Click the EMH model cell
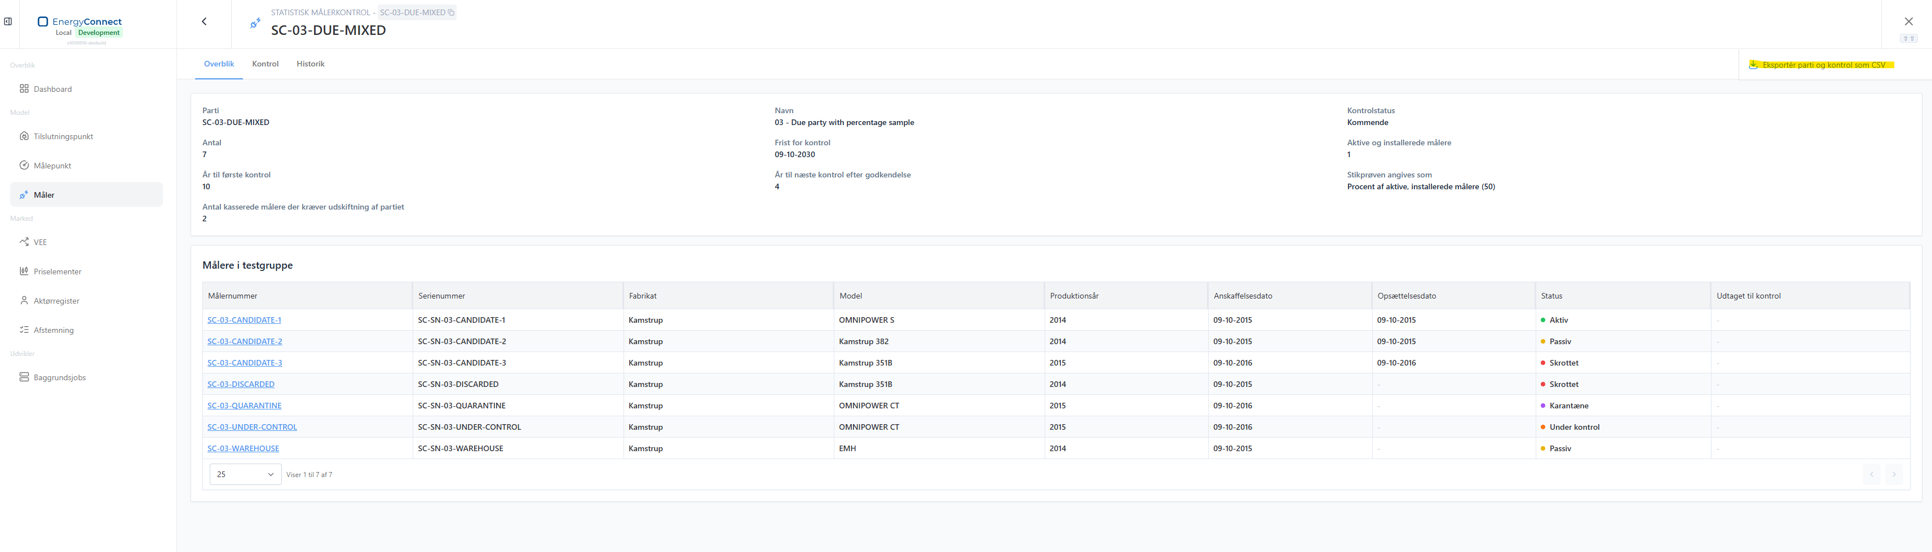 point(939,448)
